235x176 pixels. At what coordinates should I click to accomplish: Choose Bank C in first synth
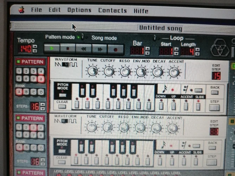pos(33,92)
